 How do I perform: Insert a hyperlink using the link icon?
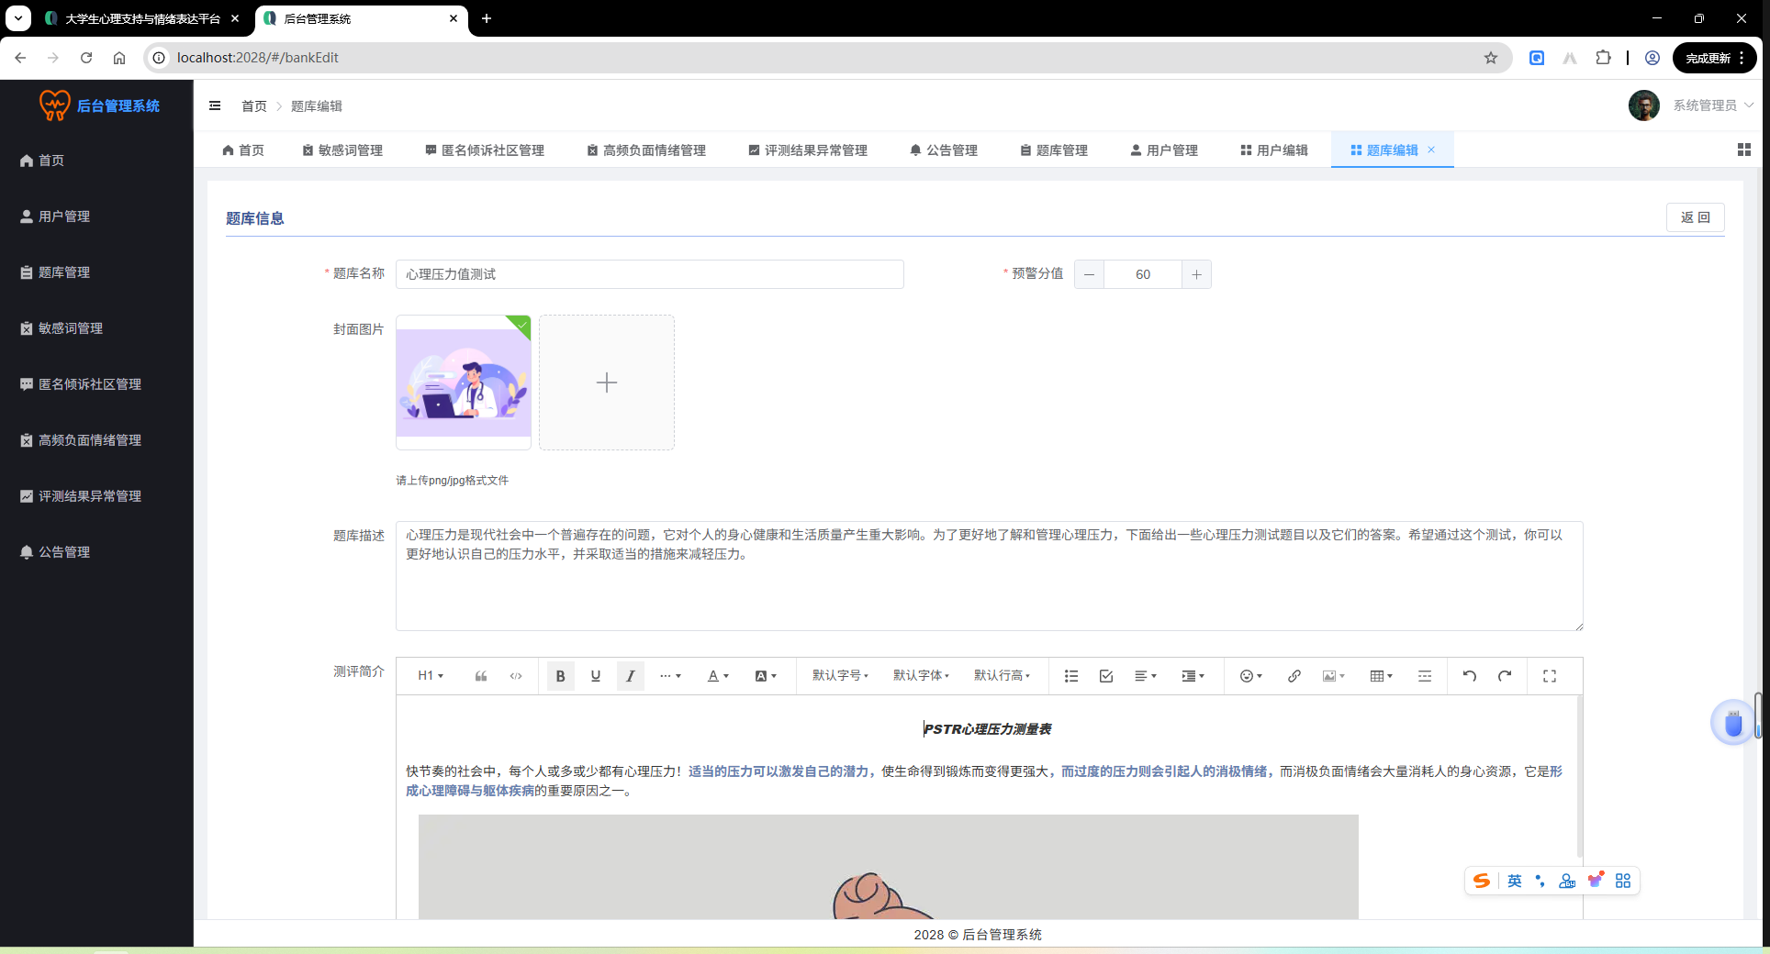[1294, 676]
